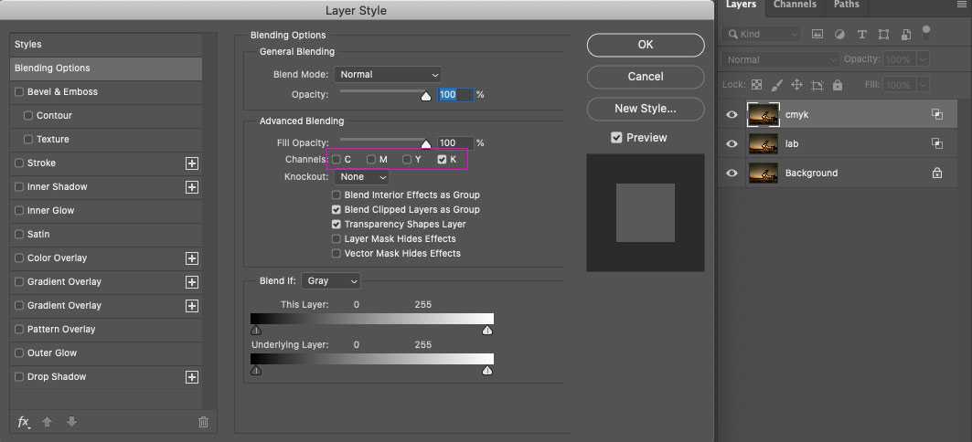The image size is (972, 442).
Task: Enable the Bevel & Emboss effect checkbox
Action: [19, 92]
